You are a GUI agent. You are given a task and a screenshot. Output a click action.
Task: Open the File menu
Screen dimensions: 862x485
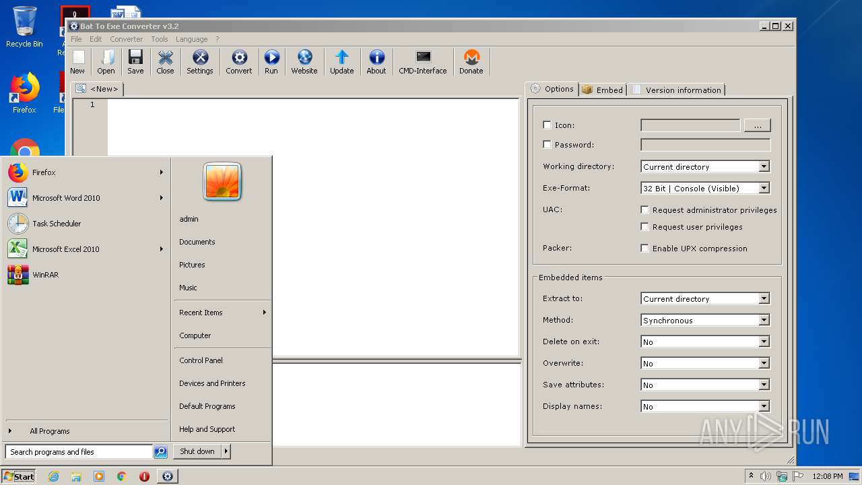click(76, 39)
